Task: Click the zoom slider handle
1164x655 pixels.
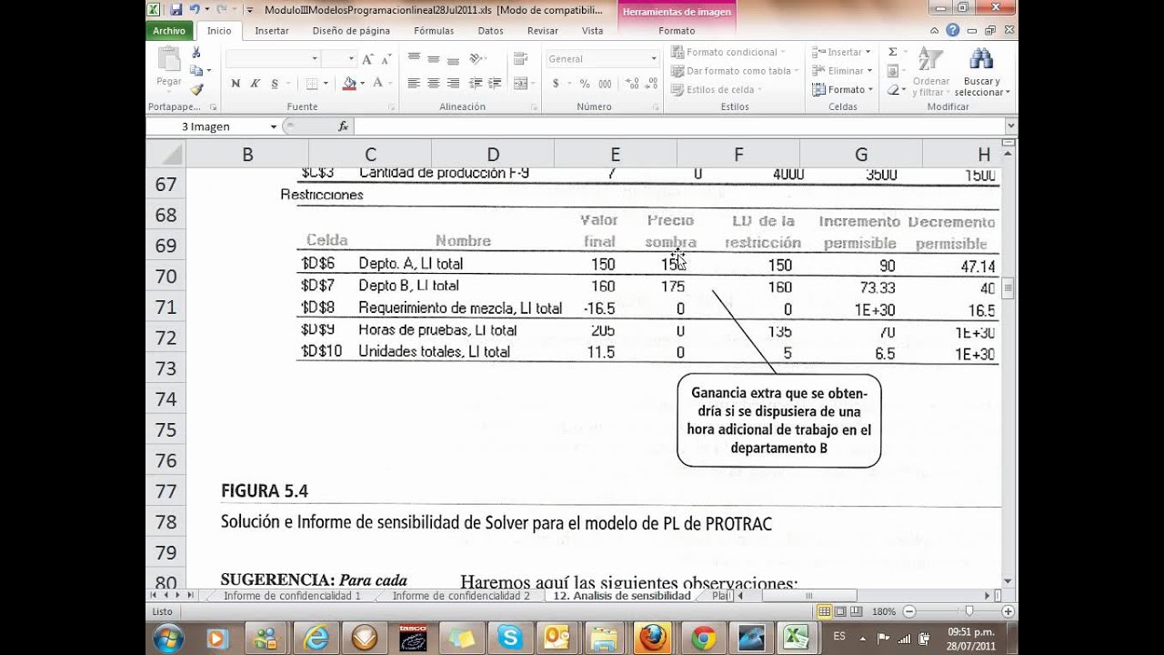Action: (969, 611)
